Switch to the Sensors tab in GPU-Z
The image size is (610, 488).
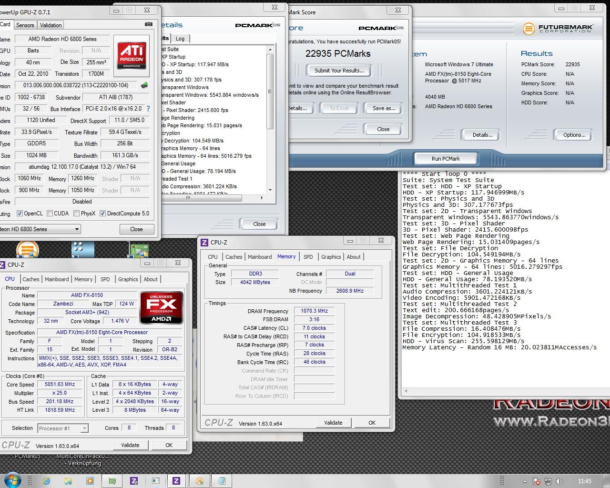25,25
